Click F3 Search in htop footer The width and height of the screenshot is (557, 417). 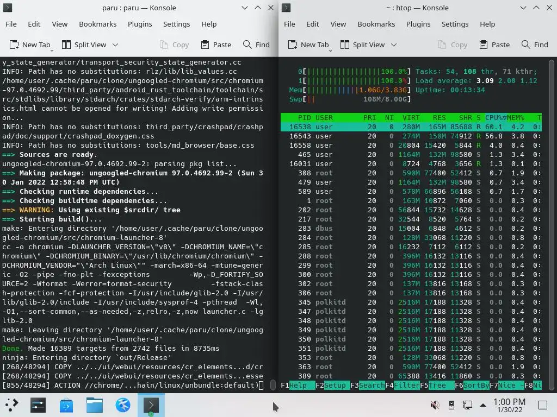pos(368,386)
